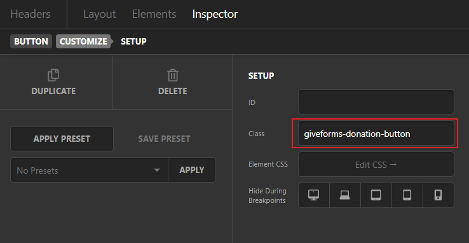469x243 pixels.
Task: Click the ID input field
Action: tap(376, 102)
